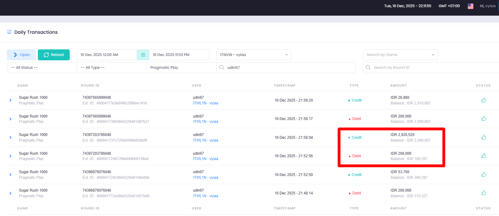Click the date and time in the header
The image size is (499, 216).
[408, 6]
